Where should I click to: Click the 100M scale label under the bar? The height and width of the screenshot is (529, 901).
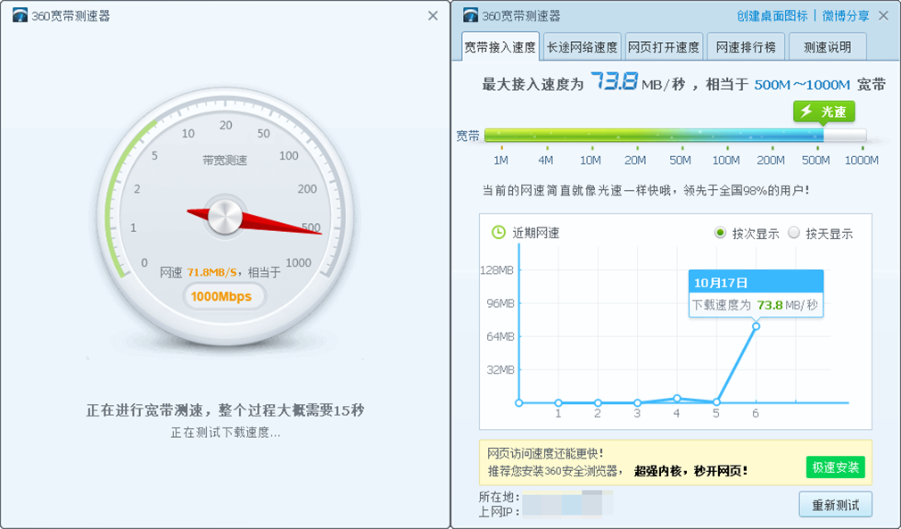pos(726,161)
